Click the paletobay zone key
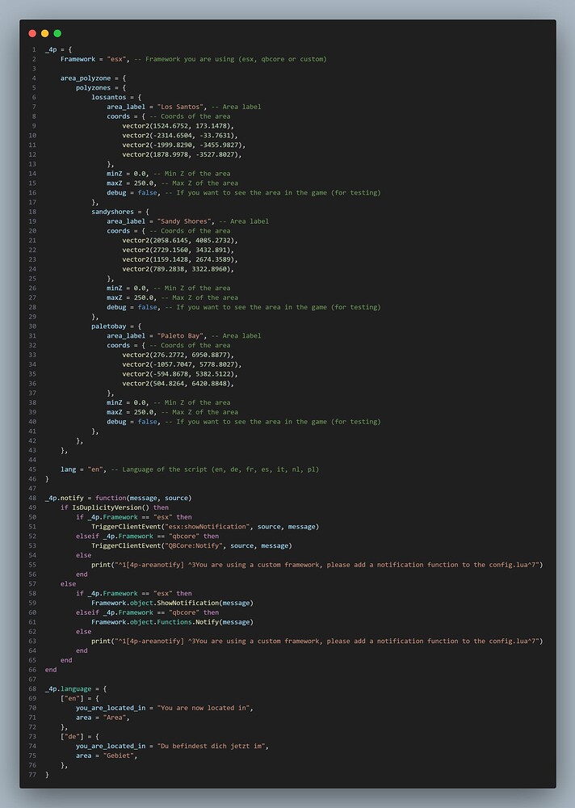The image size is (575, 808). 109,326
